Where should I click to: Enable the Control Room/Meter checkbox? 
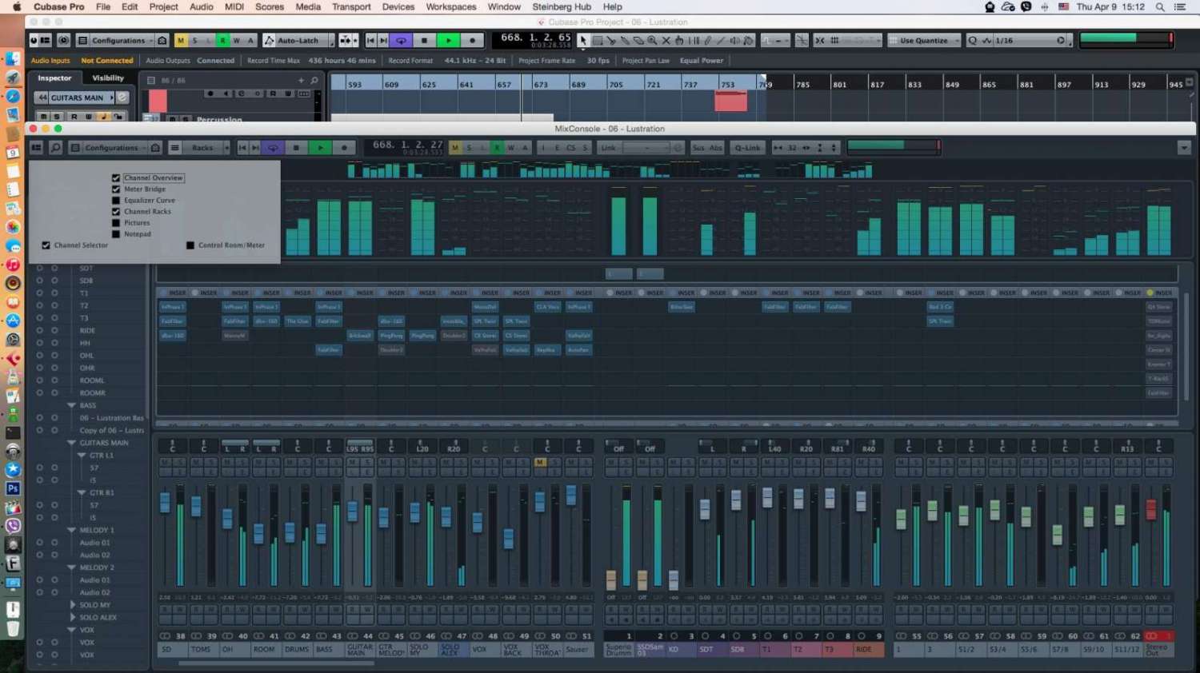pos(190,245)
